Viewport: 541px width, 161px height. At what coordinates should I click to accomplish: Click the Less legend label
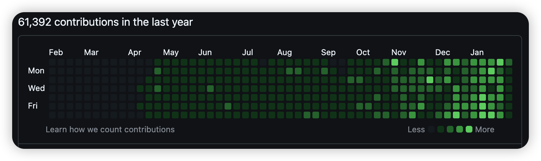pyautogui.click(x=416, y=130)
